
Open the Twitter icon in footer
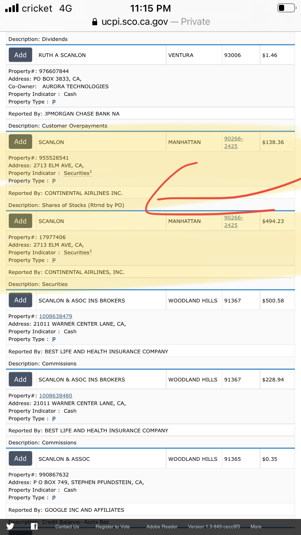10,527
